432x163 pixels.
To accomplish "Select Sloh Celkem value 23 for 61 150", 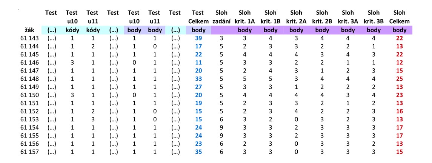I will (x=399, y=95).
